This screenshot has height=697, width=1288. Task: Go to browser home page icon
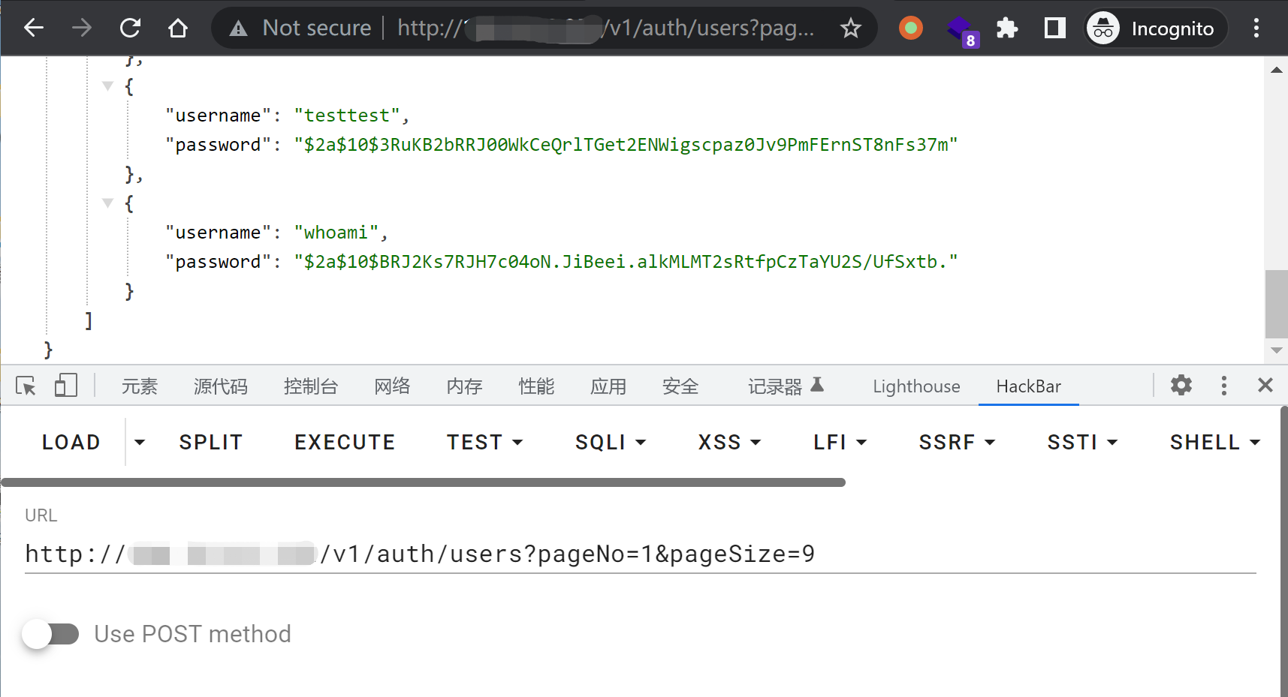click(x=178, y=29)
